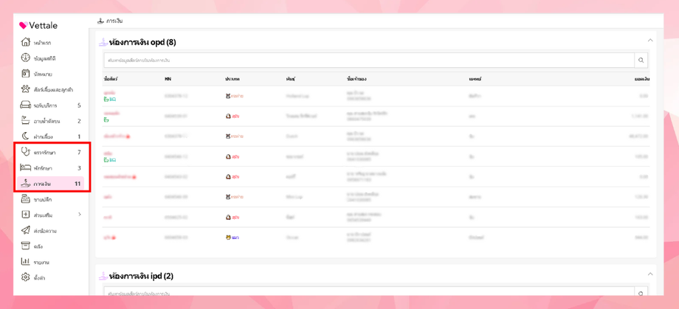Click green bath icon in the 1,141.00 row
This screenshot has width=679, height=309.
coord(106,119)
